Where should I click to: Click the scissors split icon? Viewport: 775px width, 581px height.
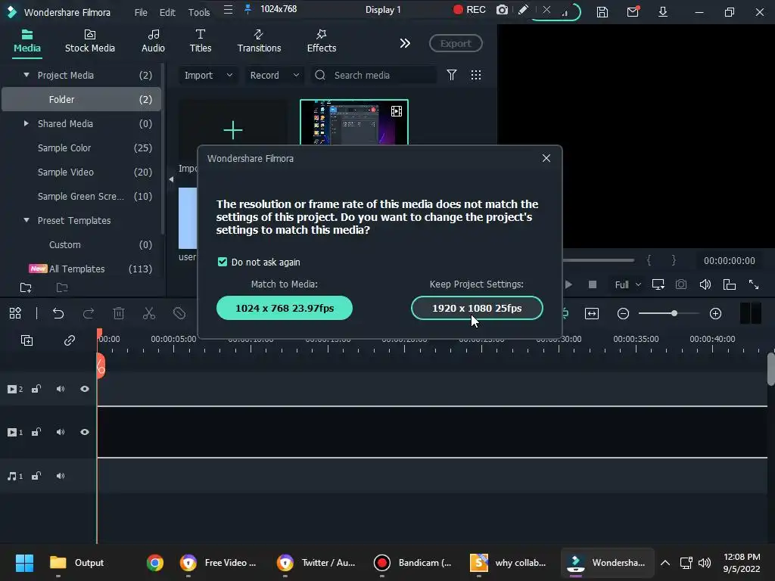pyautogui.click(x=149, y=313)
